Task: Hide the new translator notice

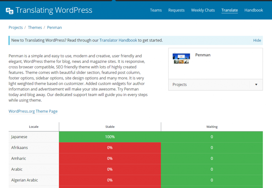Action: (257, 40)
